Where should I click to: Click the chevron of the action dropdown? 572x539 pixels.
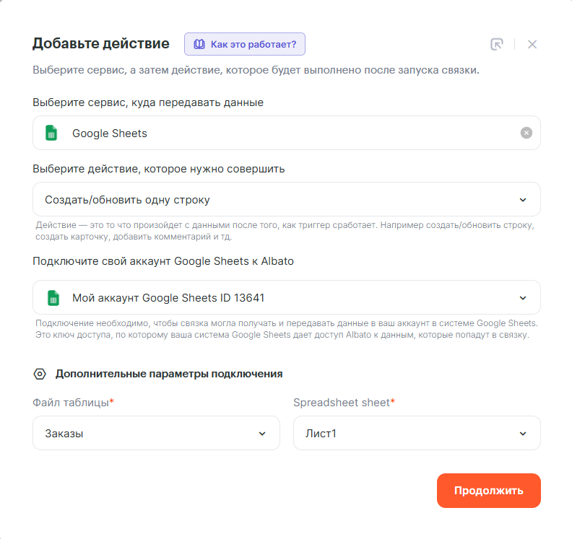[523, 200]
